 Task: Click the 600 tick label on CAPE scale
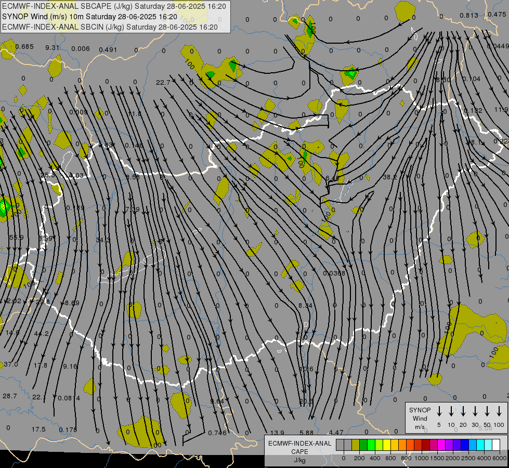(390, 458)
